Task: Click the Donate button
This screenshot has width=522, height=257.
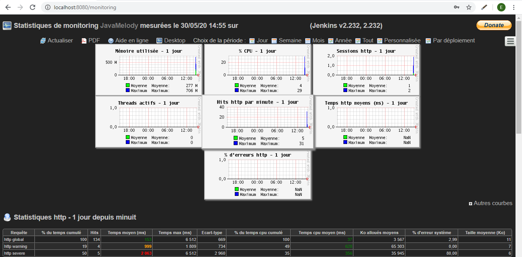Action: pos(494,25)
